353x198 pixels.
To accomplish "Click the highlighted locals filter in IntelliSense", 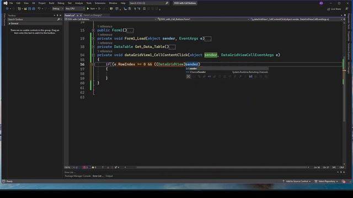I will click(250, 76).
